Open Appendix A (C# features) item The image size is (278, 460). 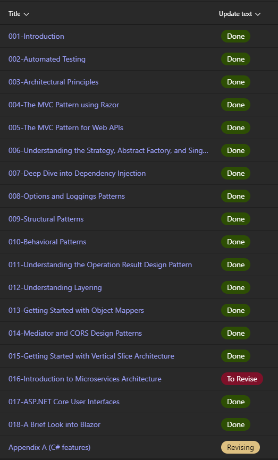click(x=49, y=448)
